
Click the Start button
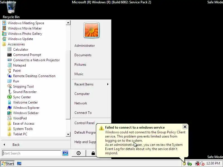pos(8,163)
